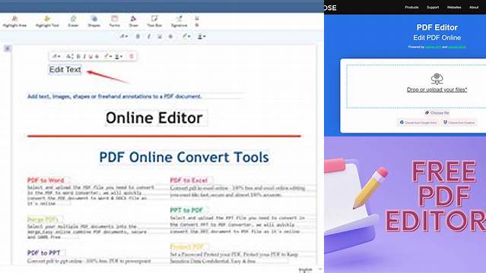Image resolution: width=486 pixels, height=273 pixels.
Task: Click the Choose file button
Action: point(437,113)
